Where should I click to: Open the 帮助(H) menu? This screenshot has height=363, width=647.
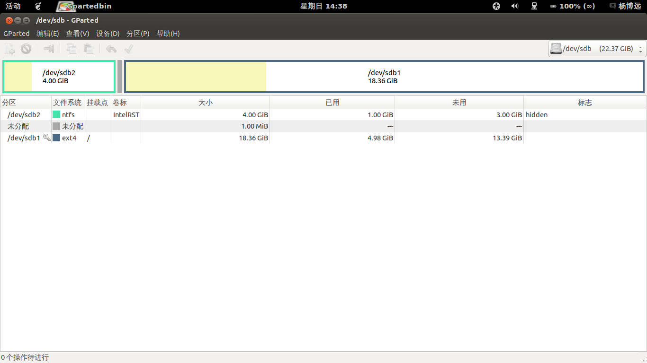coord(168,34)
